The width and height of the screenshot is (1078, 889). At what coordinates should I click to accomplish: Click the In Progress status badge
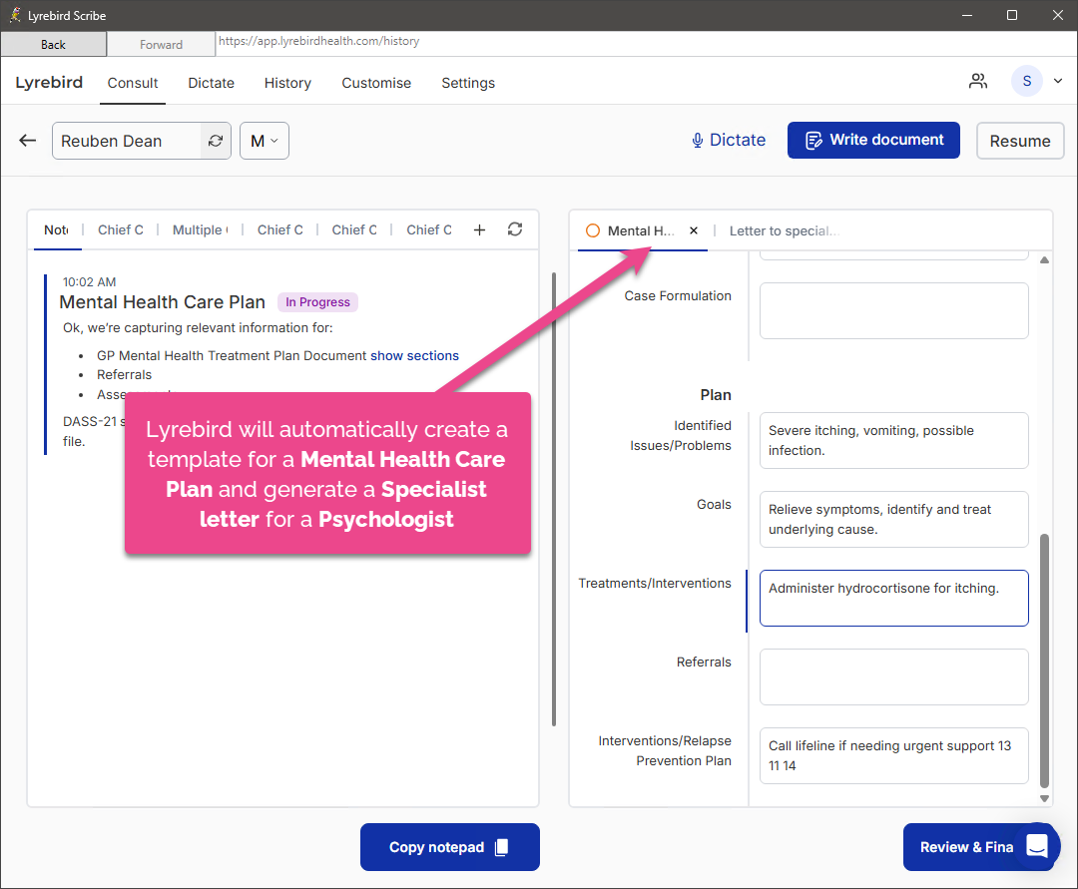pyautogui.click(x=317, y=302)
